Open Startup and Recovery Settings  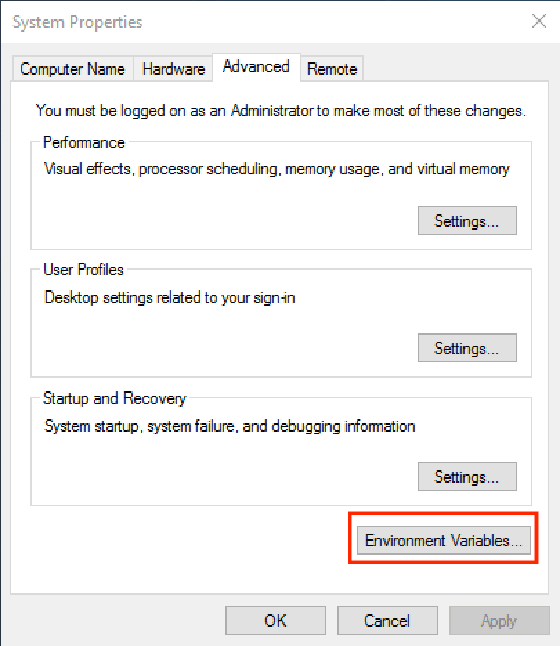[x=467, y=477]
